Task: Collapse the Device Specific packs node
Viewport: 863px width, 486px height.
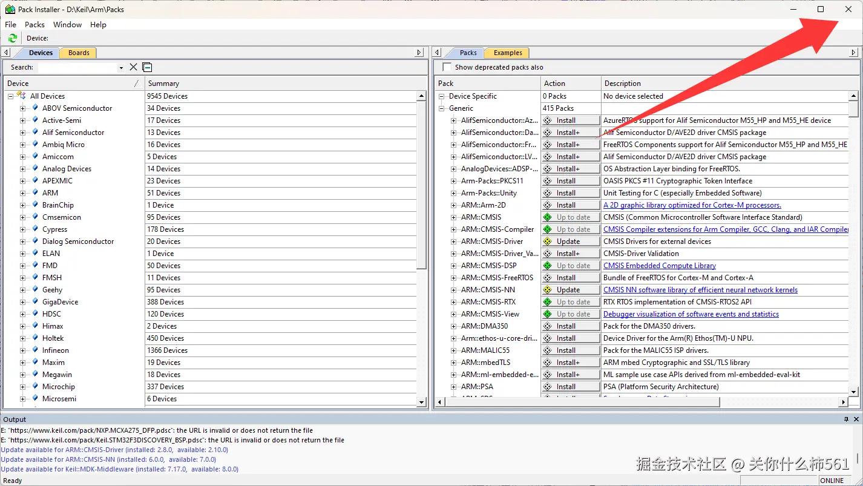Action: point(441,96)
